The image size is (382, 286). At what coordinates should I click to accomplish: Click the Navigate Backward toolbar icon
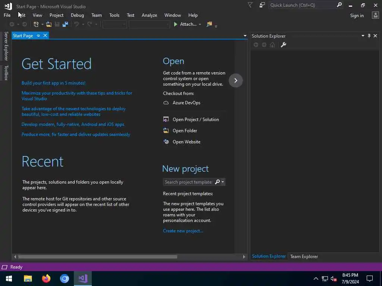(12, 24)
